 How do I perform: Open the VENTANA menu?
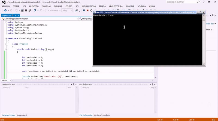[142, 6]
